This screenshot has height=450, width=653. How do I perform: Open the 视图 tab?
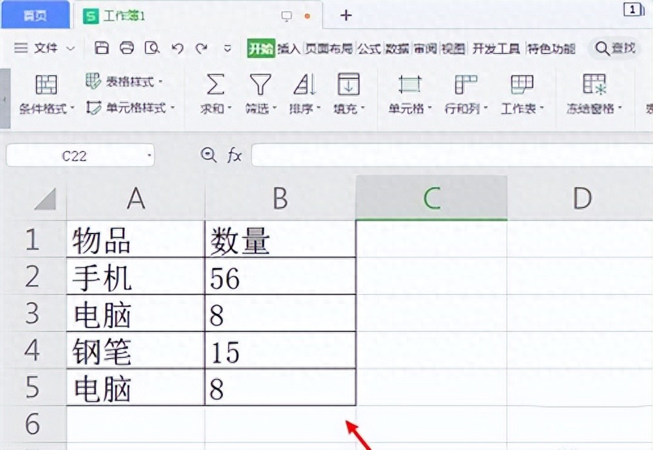(453, 49)
